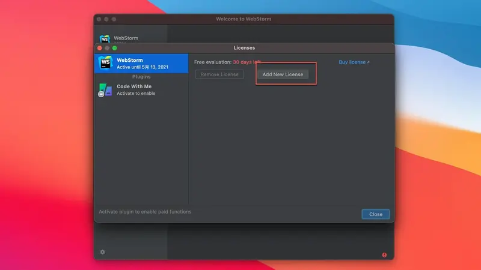Click the "Plugins" section header text

coord(141,77)
